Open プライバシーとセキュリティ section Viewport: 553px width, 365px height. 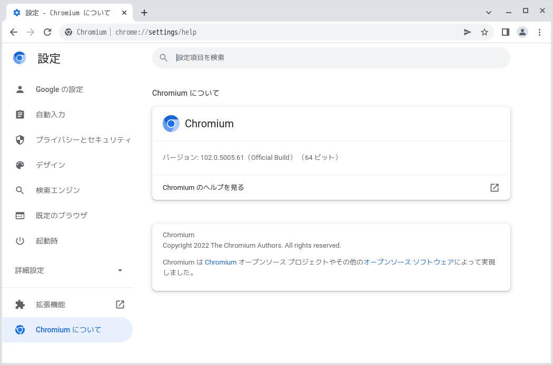[x=68, y=140]
